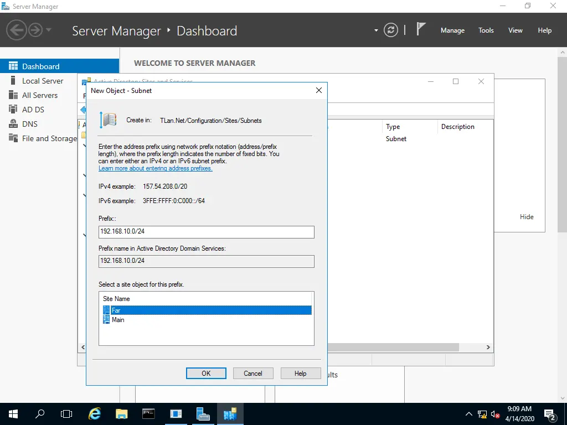Open the Manage menu
This screenshot has height=425, width=567.
click(452, 30)
